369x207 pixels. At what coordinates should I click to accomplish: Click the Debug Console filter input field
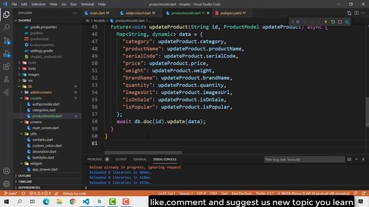pos(304,160)
